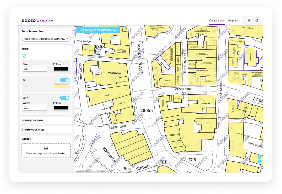The width and height of the screenshot is (282, 194).
Task: Click the SCOTT LANE label on the map
Action: click(80, 71)
